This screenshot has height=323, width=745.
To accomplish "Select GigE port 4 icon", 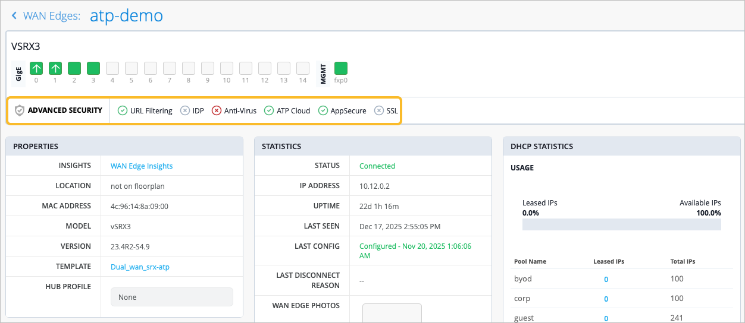I will point(112,68).
